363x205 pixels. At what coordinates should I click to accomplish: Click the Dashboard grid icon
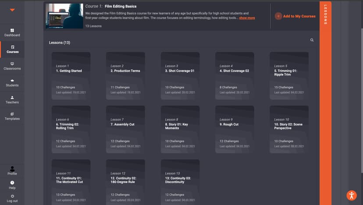12,30
